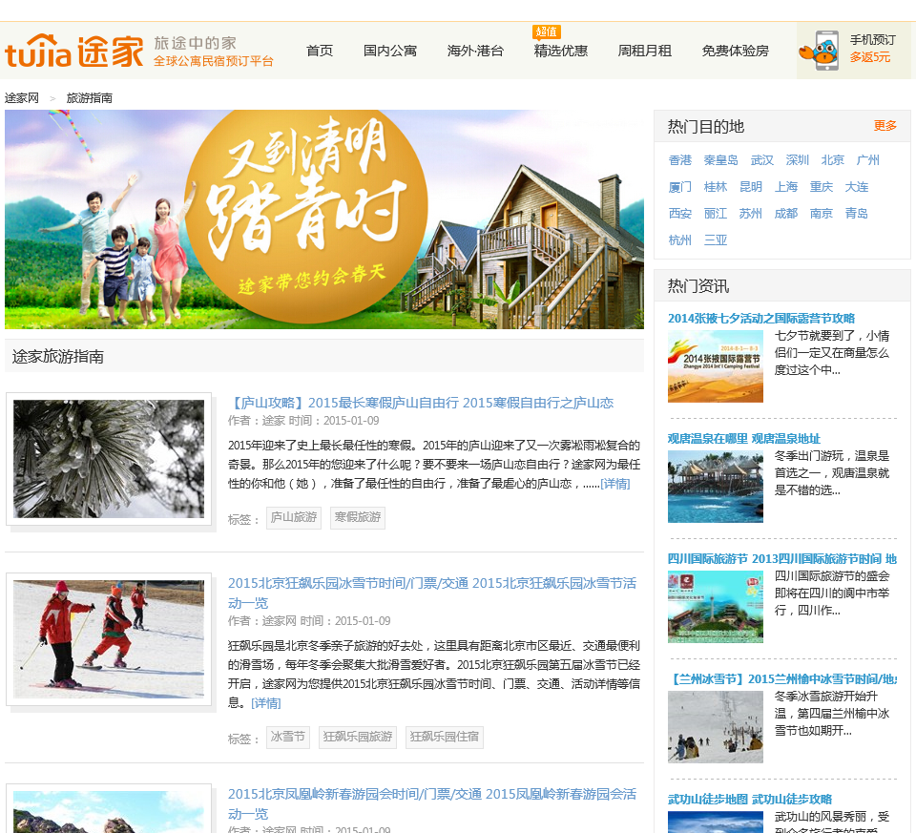
Task: Select destination 广州
Action: point(868,160)
